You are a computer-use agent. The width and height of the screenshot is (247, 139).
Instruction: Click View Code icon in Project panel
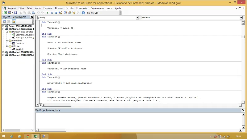pyautogui.click(x=4, y=21)
